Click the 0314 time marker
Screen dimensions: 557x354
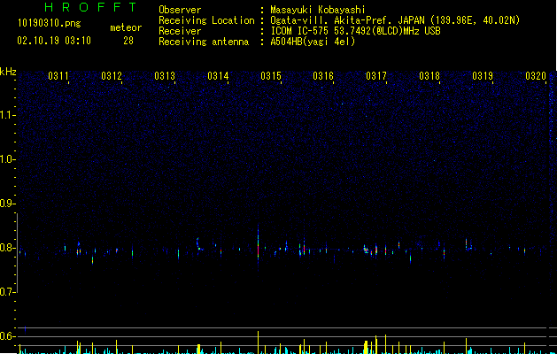pyautogui.click(x=218, y=76)
